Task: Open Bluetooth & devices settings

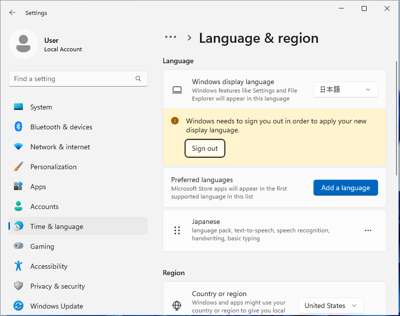Action: 78,127
